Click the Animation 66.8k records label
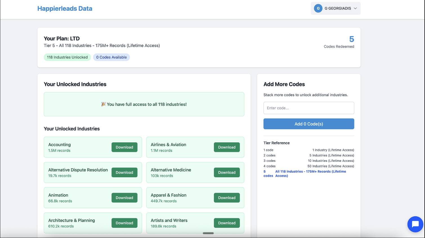Viewport: 425px width, 238px height. 60,198
